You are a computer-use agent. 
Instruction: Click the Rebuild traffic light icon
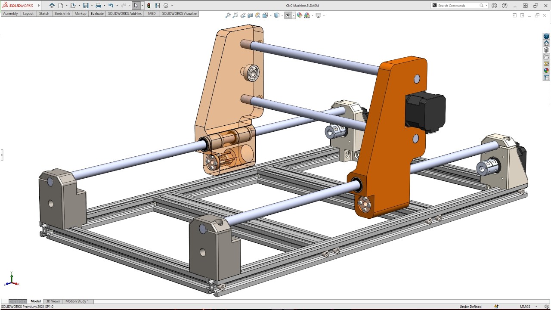coord(149,6)
